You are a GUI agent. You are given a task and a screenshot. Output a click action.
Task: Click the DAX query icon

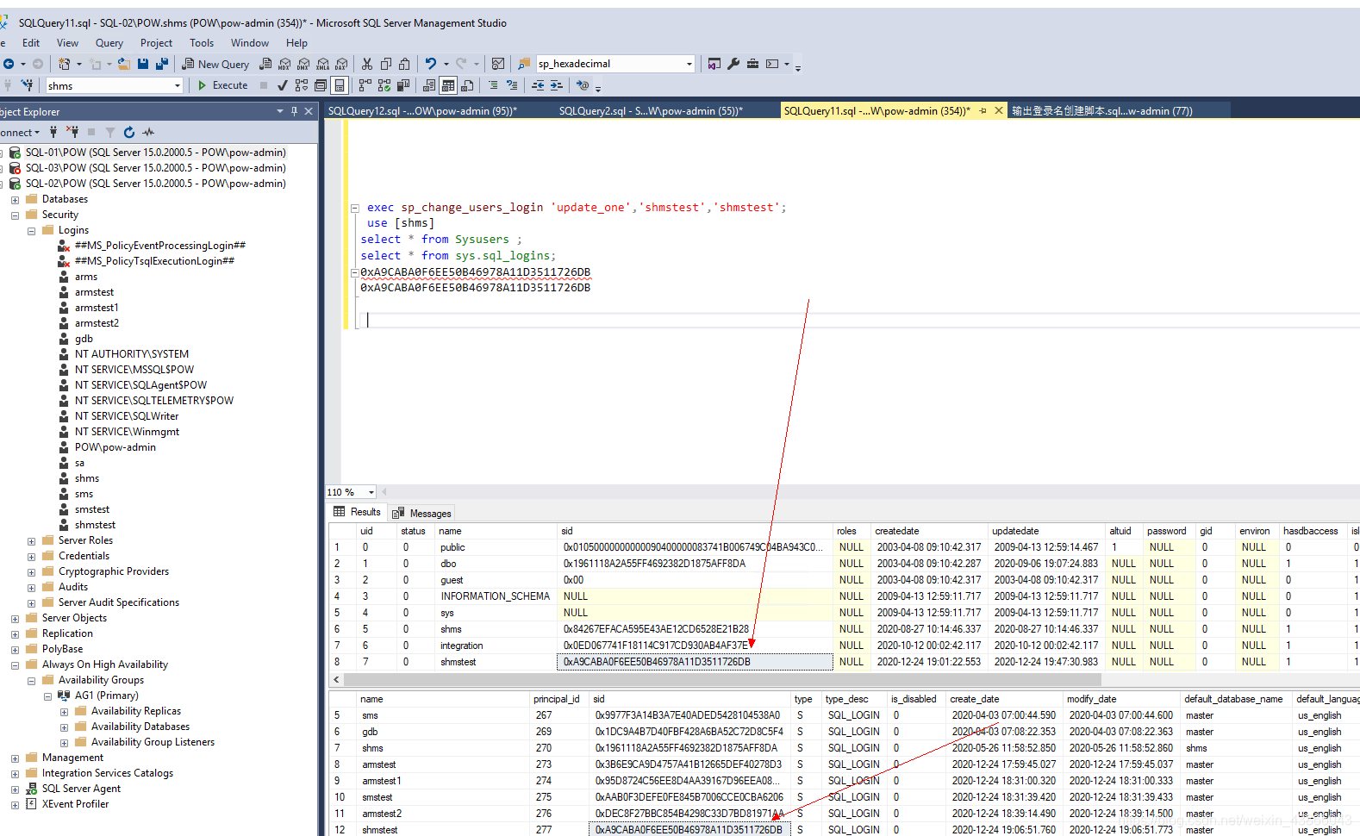[341, 64]
